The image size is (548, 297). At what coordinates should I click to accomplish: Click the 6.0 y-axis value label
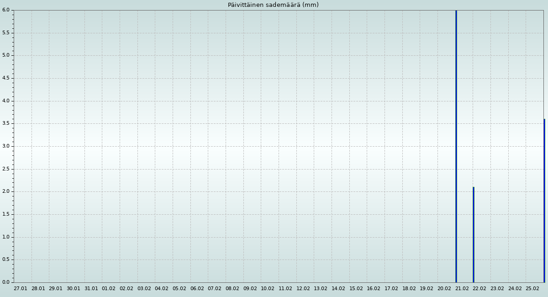click(x=5, y=10)
